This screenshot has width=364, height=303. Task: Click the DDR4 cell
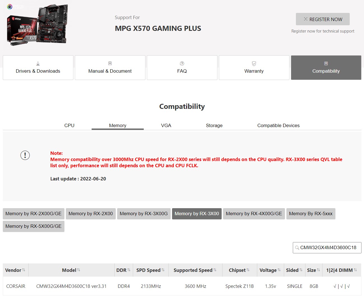click(x=124, y=286)
